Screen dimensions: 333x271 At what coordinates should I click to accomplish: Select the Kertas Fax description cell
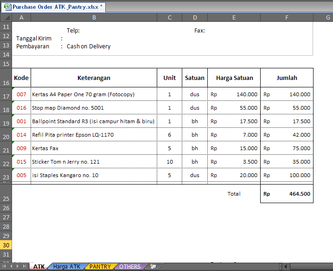tap(94, 148)
